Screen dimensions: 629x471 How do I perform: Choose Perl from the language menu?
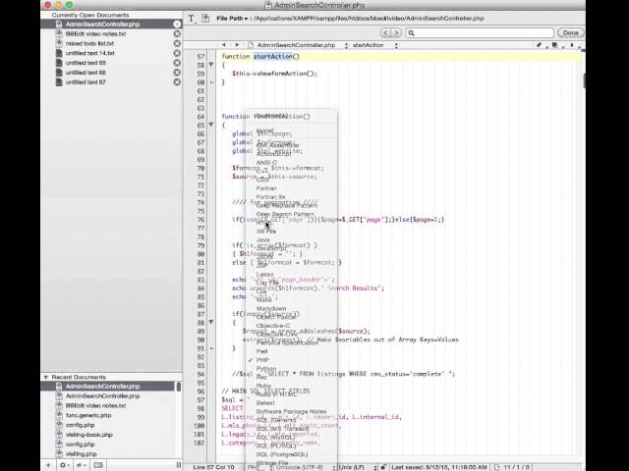coord(261,351)
